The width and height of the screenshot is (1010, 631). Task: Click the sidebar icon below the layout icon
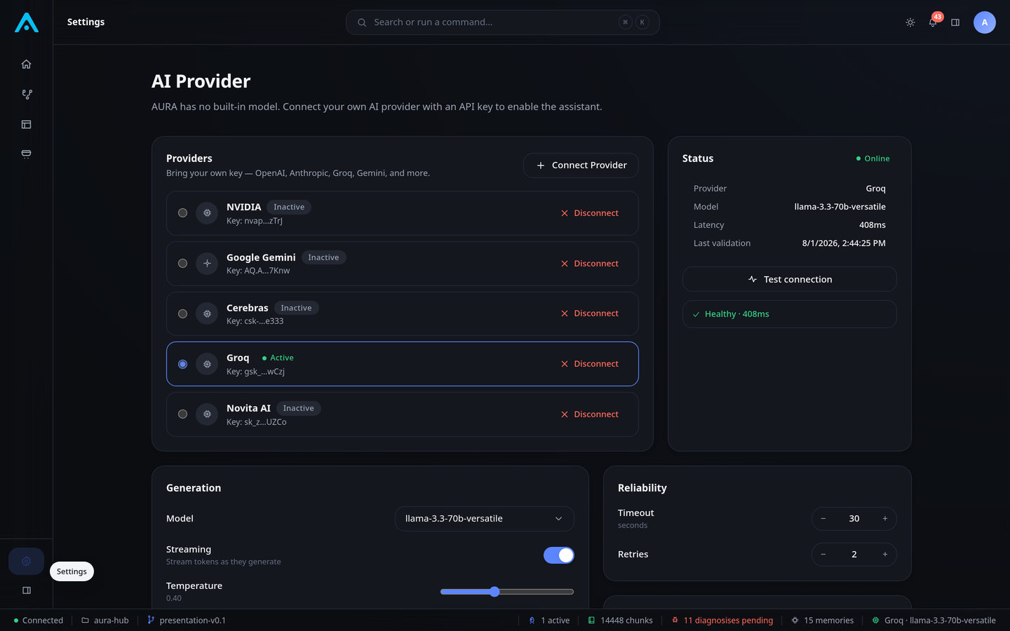pos(27,154)
